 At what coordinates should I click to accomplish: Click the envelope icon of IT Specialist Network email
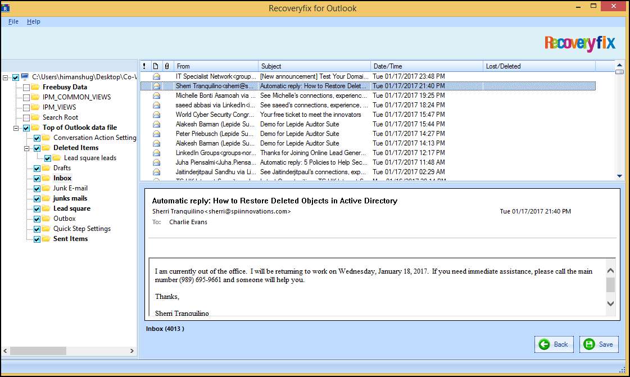click(x=156, y=76)
